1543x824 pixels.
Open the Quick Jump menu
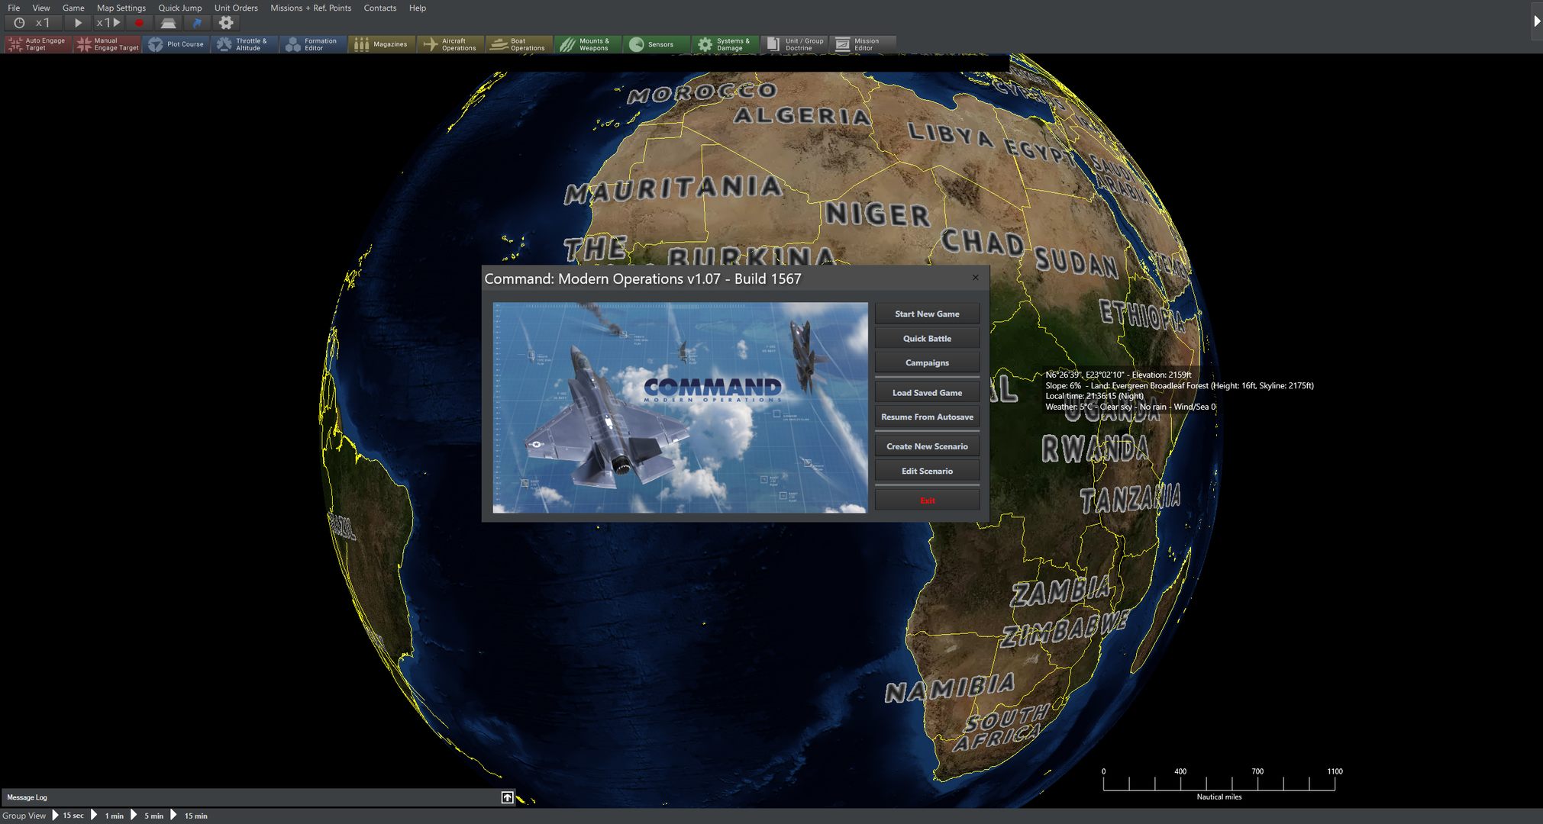click(x=180, y=8)
